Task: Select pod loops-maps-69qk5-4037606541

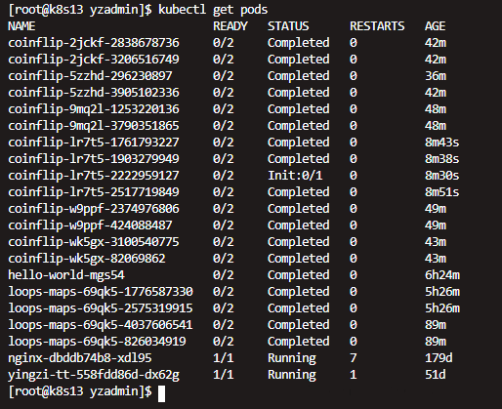Action: tap(101, 325)
